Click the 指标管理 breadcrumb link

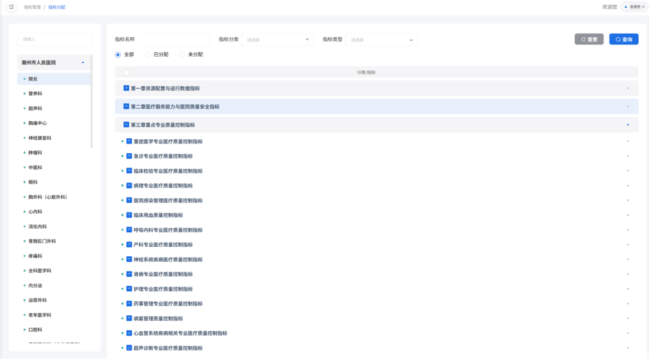click(x=32, y=7)
